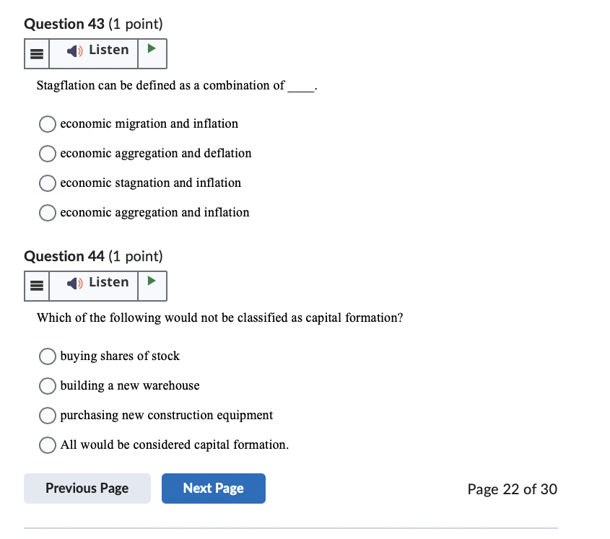Click the hamburger menu icon beside Question 43 audio
Image resolution: width=610 pixels, height=539 pixels.
click(x=36, y=53)
